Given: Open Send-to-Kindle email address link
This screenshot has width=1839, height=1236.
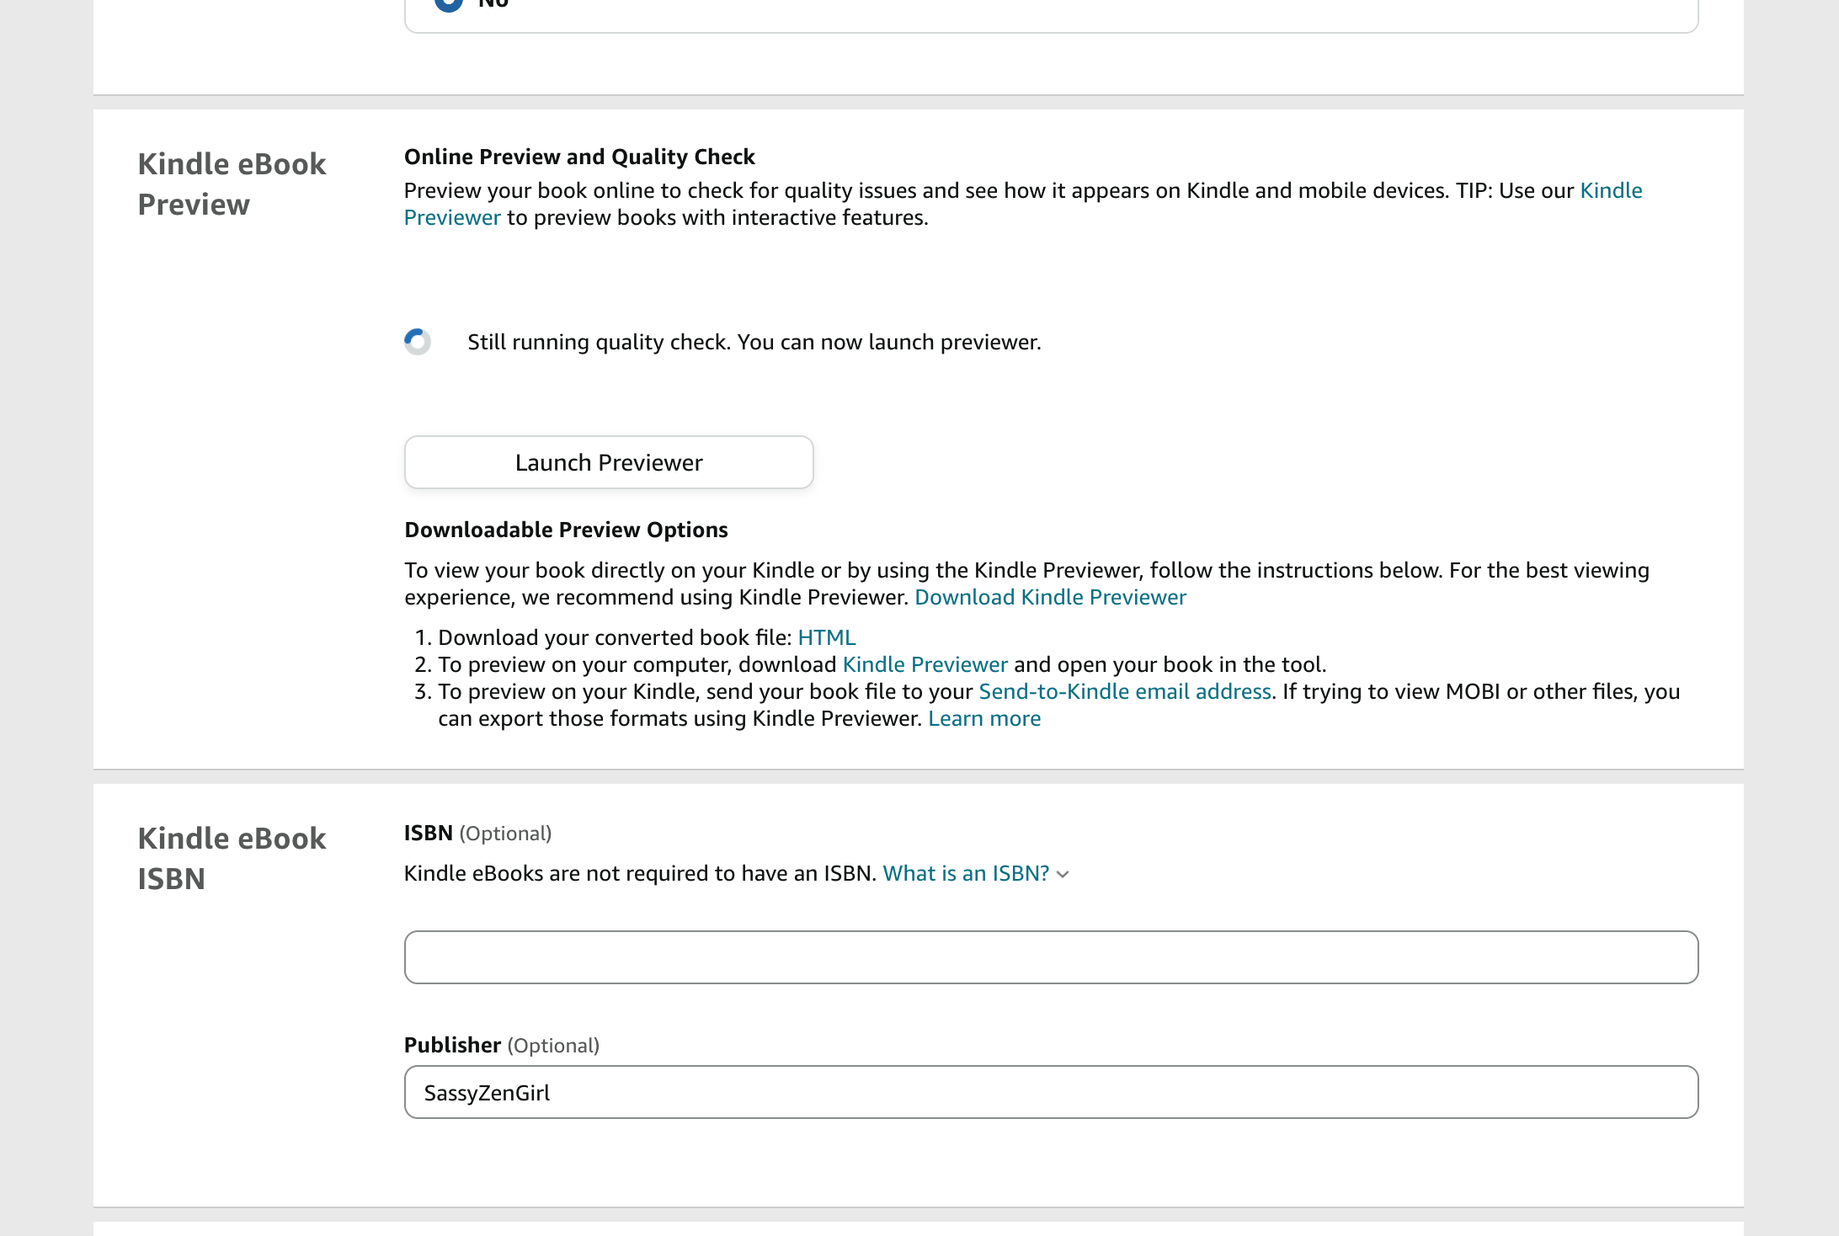Looking at the screenshot, I should tap(1124, 691).
